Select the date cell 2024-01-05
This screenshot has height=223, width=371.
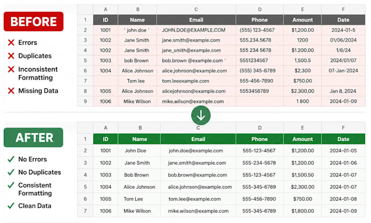(343, 150)
